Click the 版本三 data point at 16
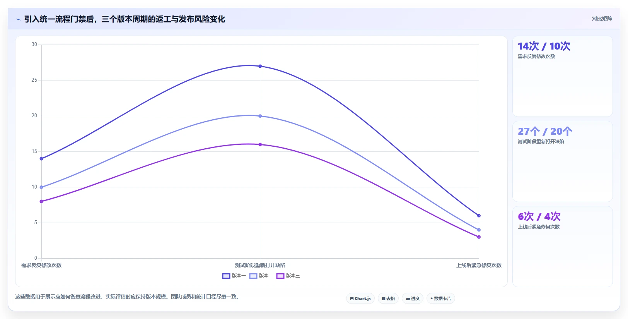The width and height of the screenshot is (628, 319). (260, 145)
